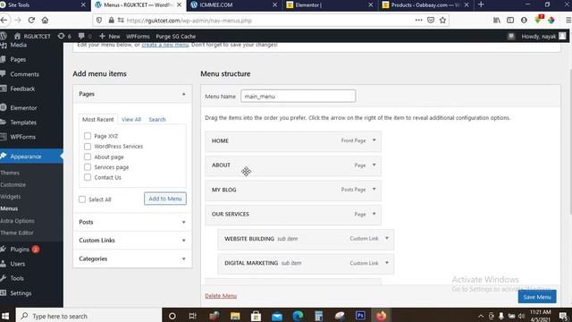Tick the WordPress Services checkbox

click(88, 147)
